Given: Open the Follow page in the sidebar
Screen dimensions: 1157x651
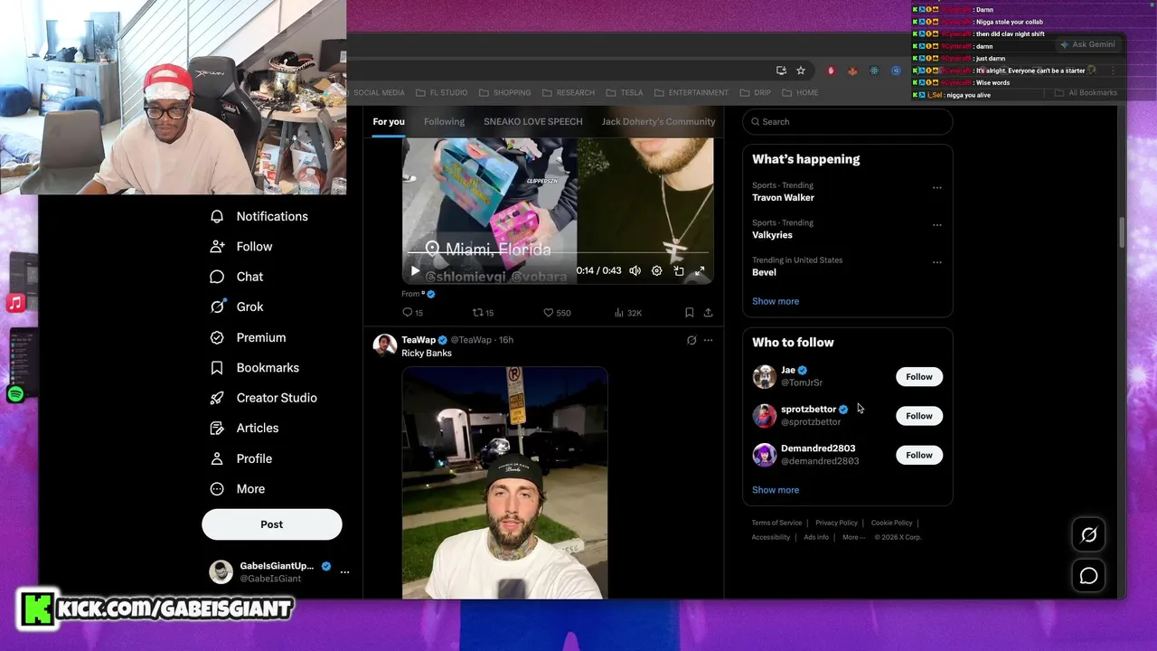Looking at the screenshot, I should (240, 246).
